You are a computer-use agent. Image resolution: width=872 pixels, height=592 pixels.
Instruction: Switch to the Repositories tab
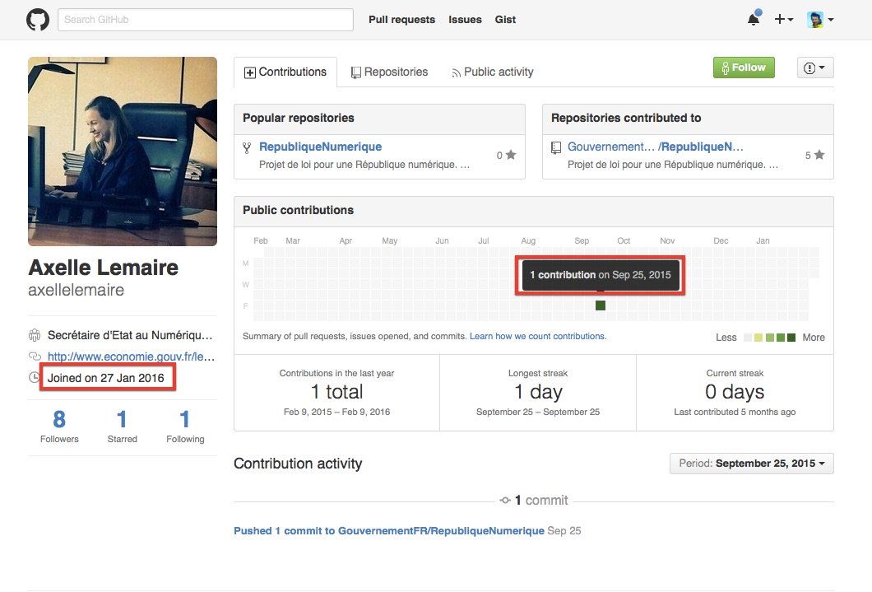tap(389, 72)
